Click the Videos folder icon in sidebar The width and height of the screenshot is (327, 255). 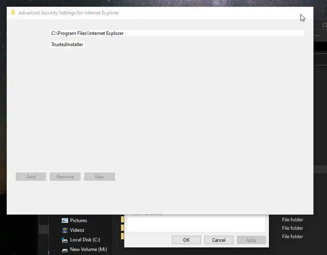pos(65,230)
